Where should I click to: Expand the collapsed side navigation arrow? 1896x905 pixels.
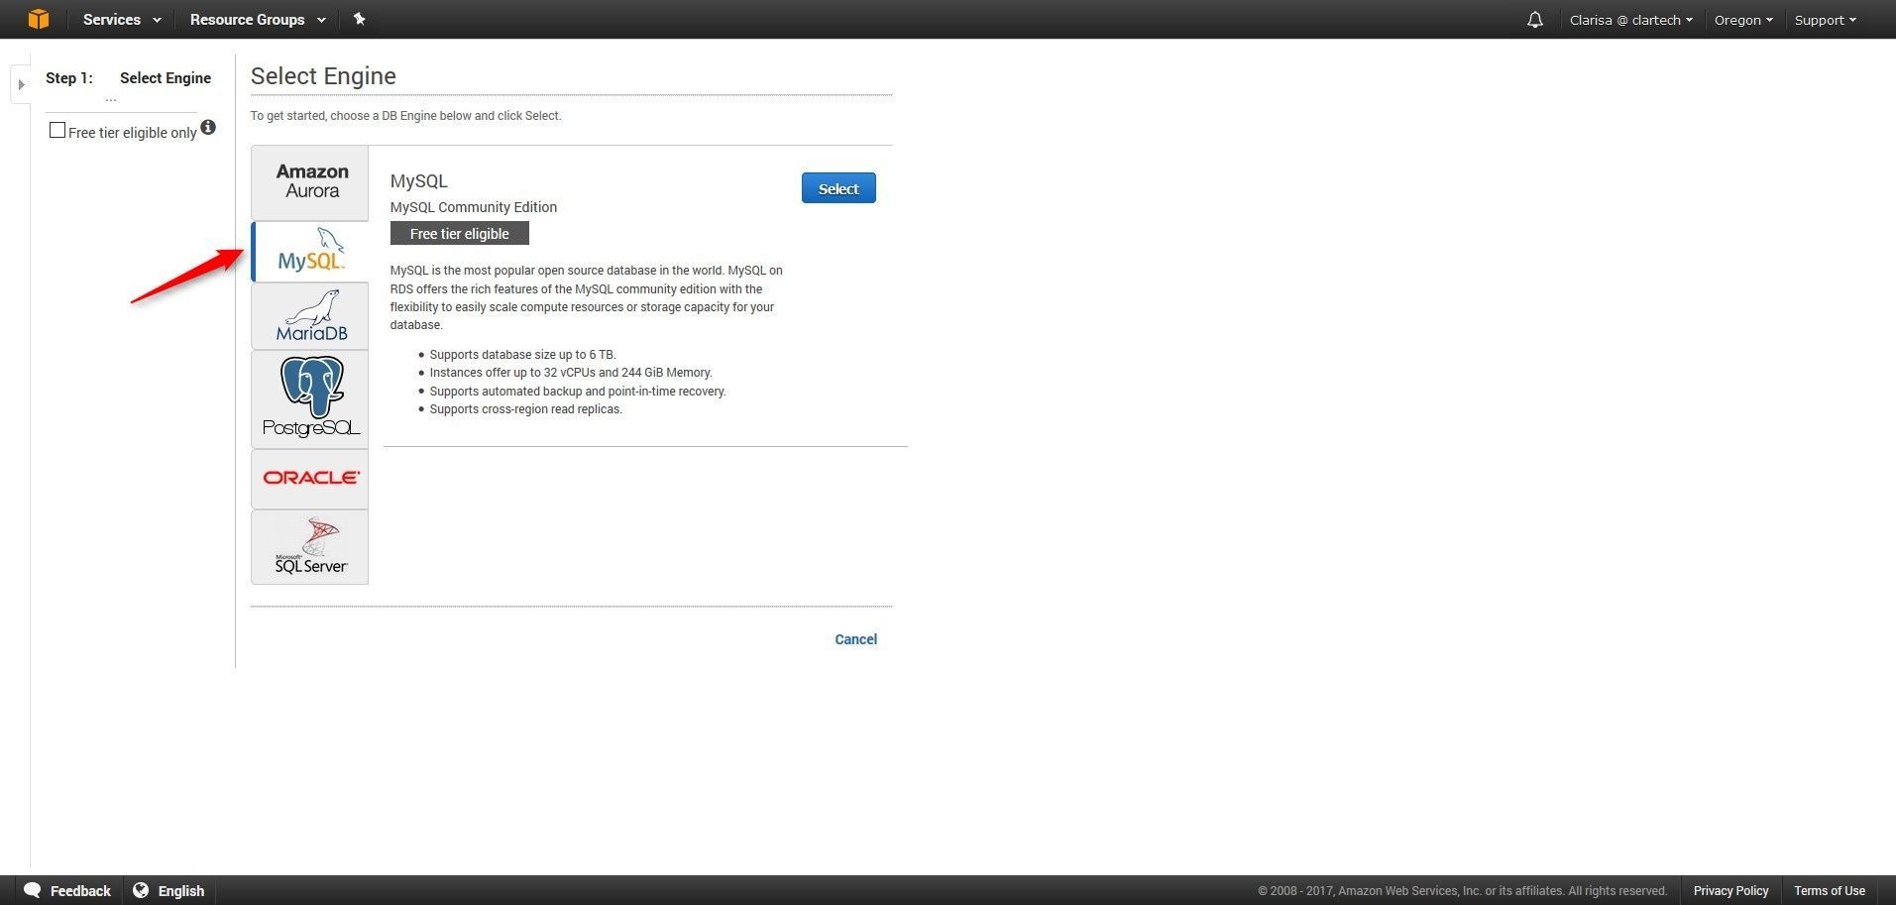pos(21,84)
